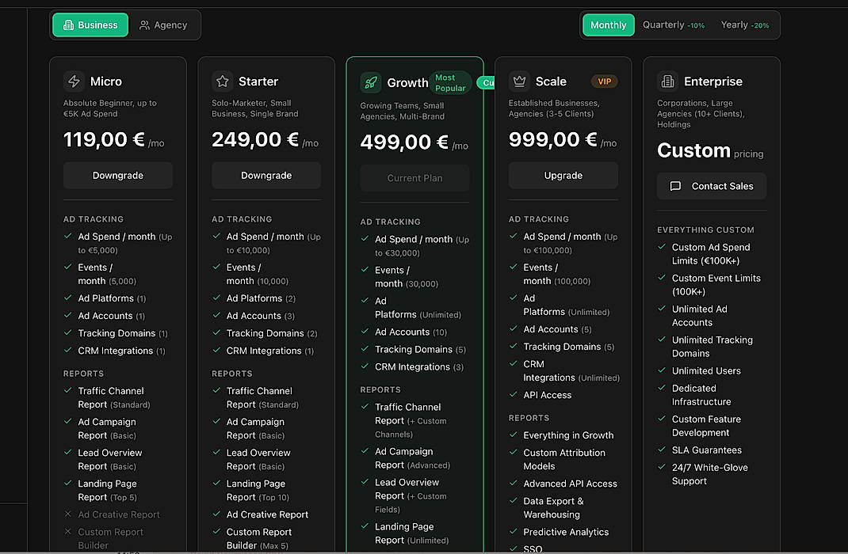Screen dimensions: 848x554
Task: Click the 119,00 € price on Micro
Action: 104,140
